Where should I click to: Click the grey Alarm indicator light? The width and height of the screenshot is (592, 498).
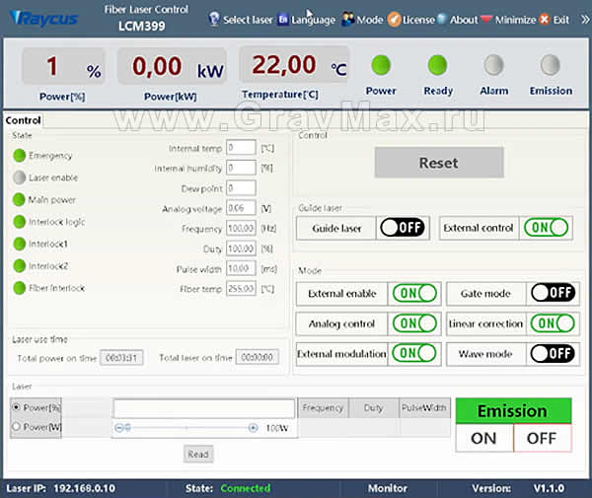coord(494,65)
